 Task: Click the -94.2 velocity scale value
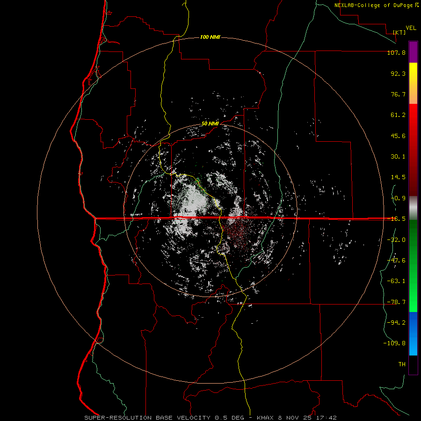396,323
